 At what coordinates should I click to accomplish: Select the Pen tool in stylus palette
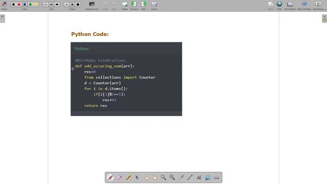click(x=110, y=177)
